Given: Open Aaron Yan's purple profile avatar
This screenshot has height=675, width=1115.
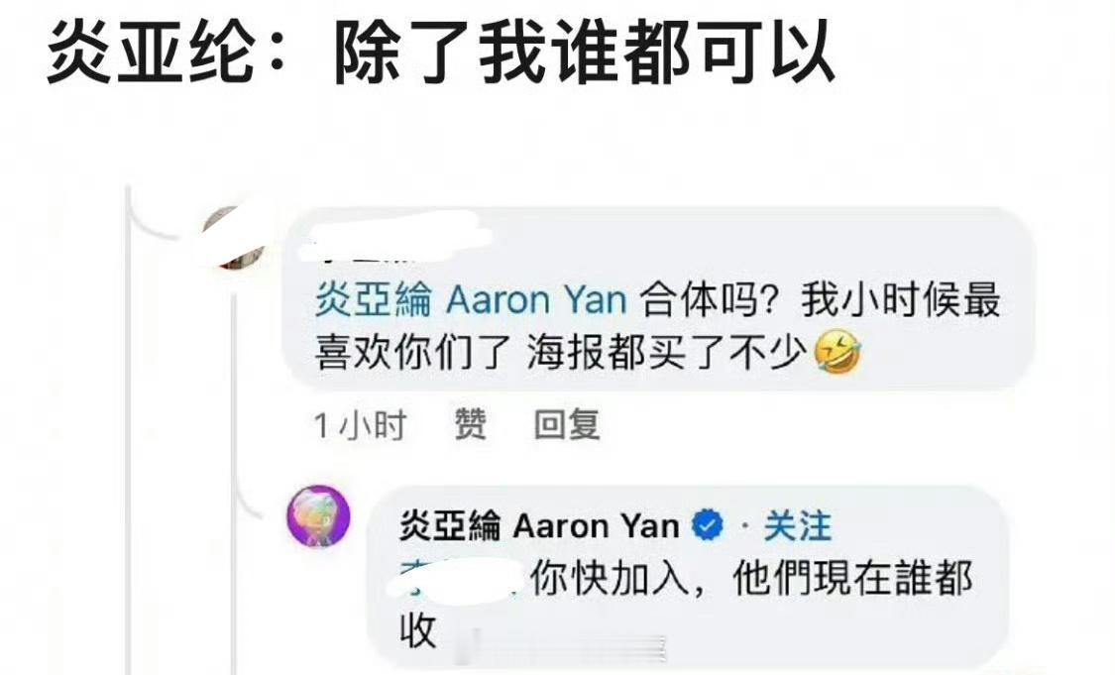Looking at the screenshot, I should (318, 516).
